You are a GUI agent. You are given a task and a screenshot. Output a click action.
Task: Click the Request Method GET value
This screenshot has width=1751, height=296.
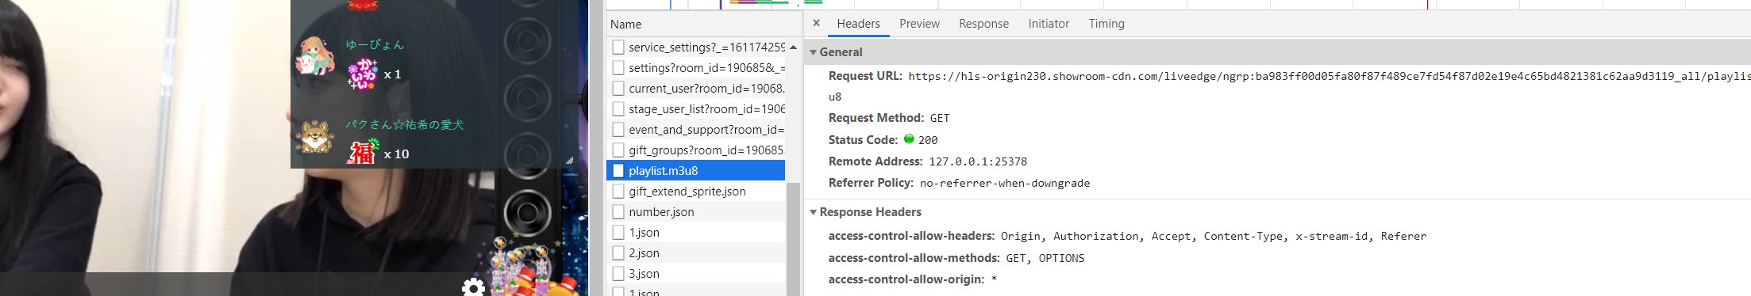pos(940,118)
